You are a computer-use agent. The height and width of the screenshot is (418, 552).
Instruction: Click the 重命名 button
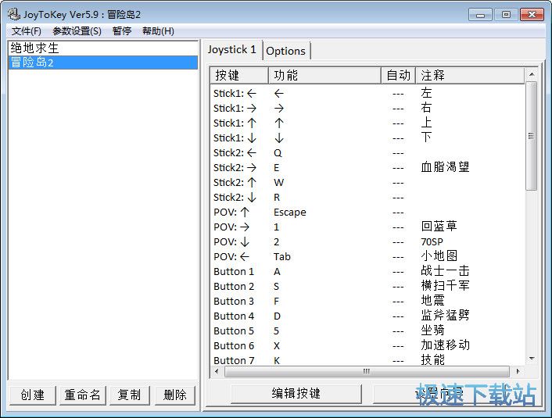point(82,395)
